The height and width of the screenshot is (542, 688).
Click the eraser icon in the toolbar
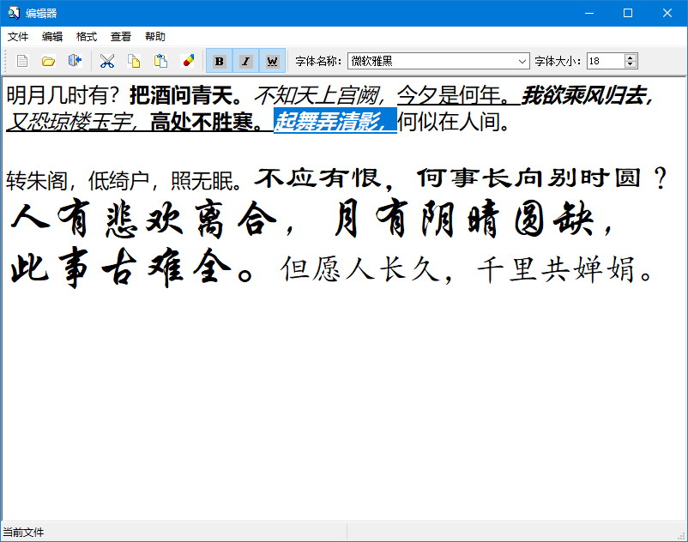tap(188, 61)
